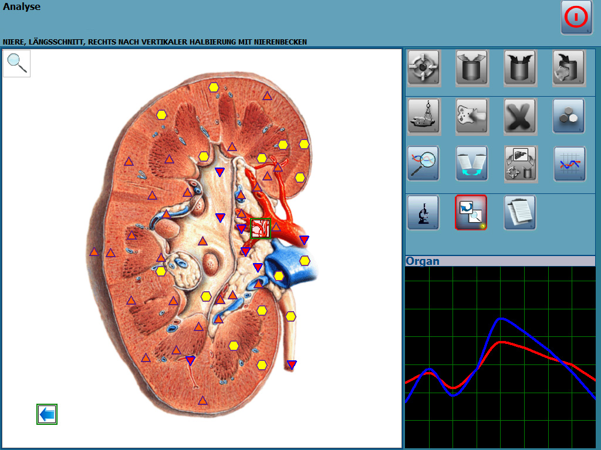Click the outermost triangle on kidney's left edge
Viewport: 601px width, 450px height.
94,251
